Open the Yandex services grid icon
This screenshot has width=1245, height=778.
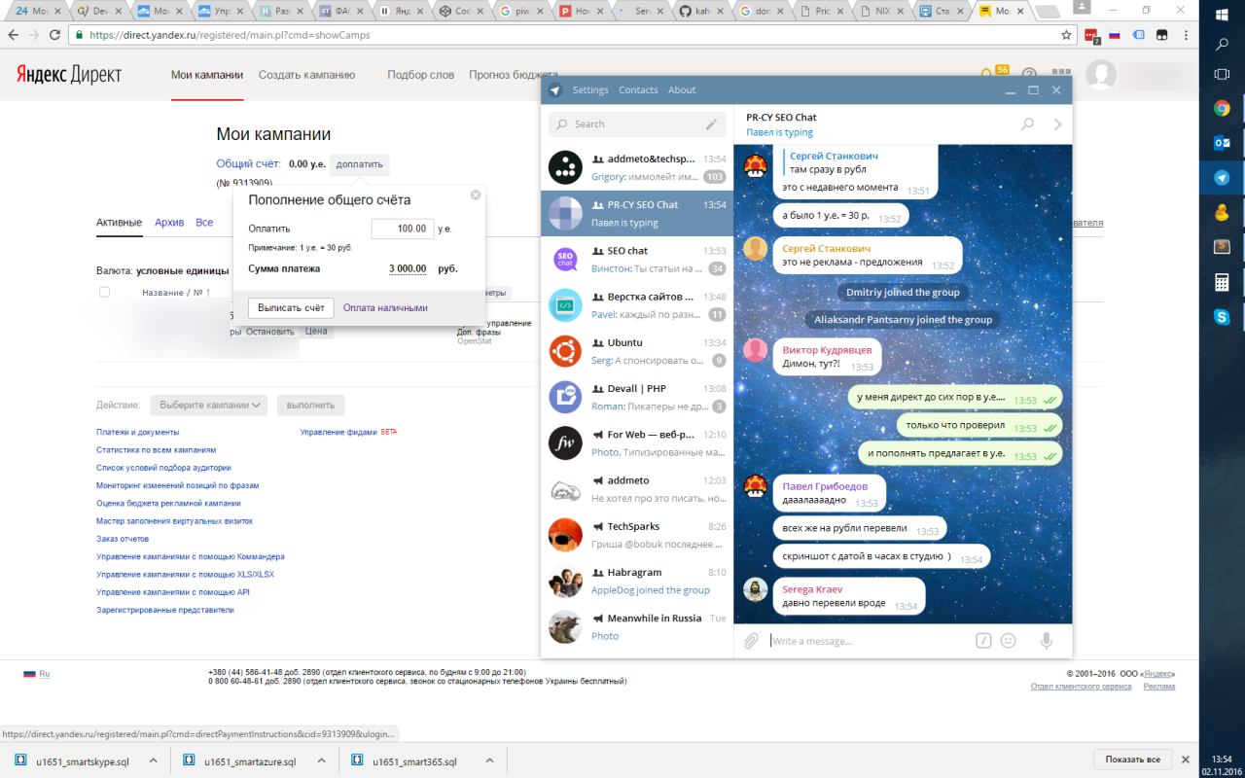tap(1061, 75)
